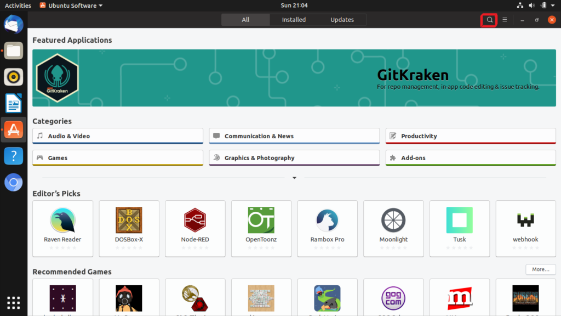
Task: Launch Thunderbird from the dock
Action: pos(14,25)
